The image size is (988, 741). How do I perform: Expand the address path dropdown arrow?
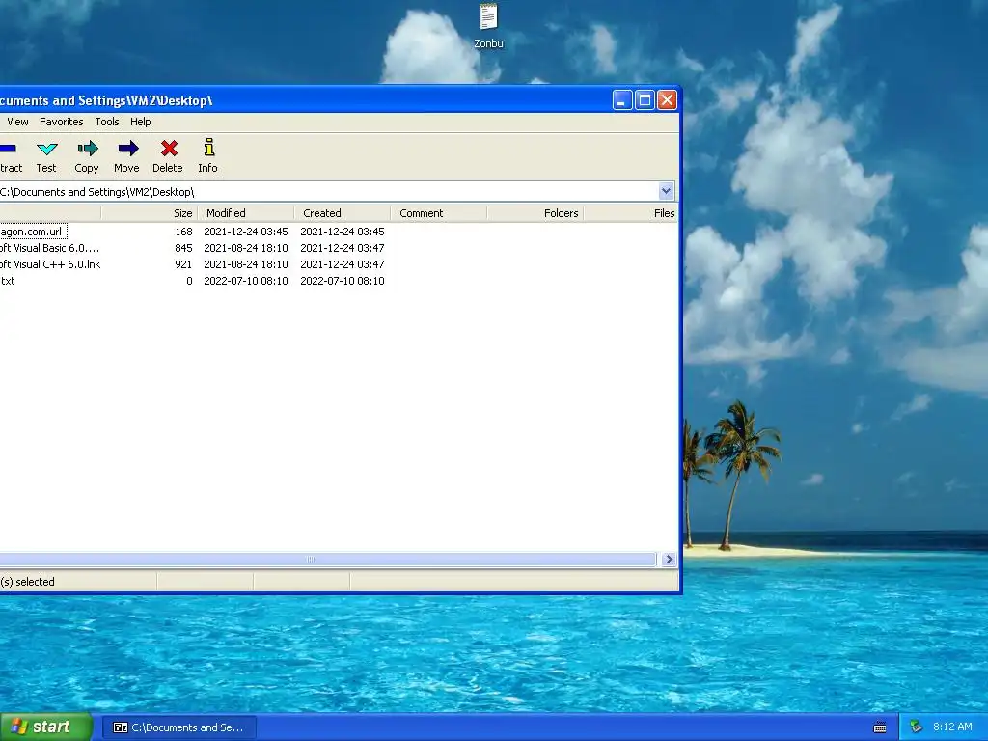pos(666,191)
